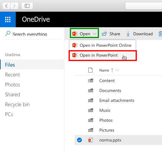162x153 pixels.
Task: Click the OneDrive title in header
Action: click(36, 20)
